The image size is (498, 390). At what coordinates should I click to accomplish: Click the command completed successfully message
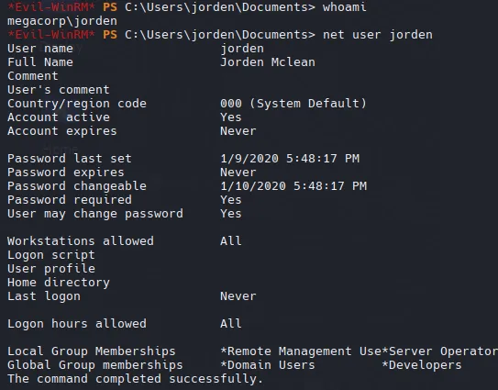[x=136, y=379]
